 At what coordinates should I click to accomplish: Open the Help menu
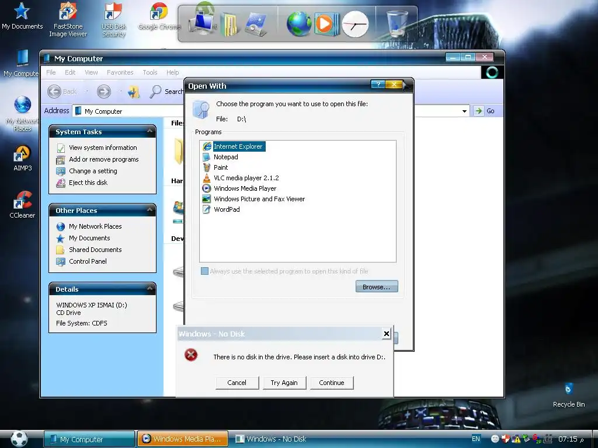(172, 72)
